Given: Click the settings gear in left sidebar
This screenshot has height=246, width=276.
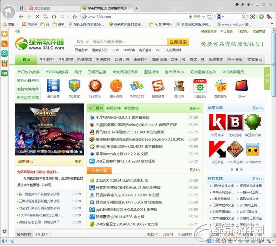Looking at the screenshot, I should [5, 231].
